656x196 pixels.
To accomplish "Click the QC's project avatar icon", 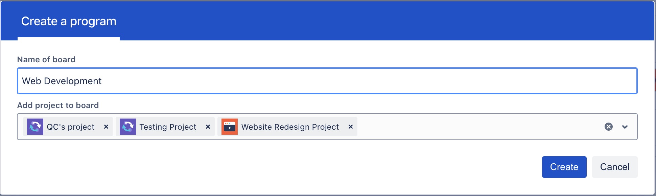I will point(35,127).
